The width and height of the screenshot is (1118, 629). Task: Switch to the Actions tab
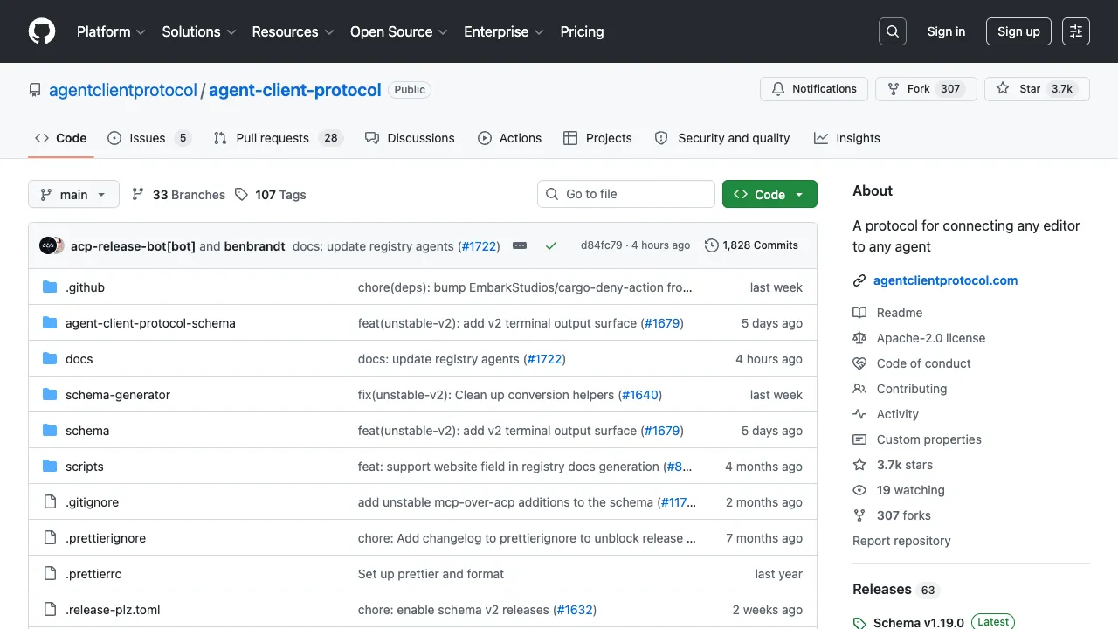coord(510,138)
